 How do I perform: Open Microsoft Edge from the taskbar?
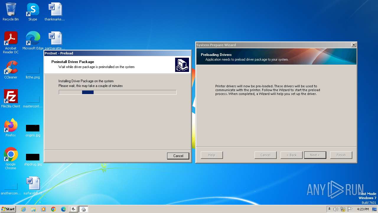coord(63,209)
